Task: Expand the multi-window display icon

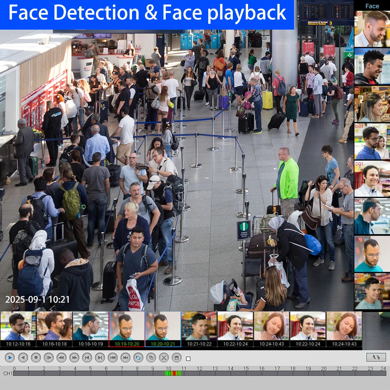Action: pyautogui.click(x=152, y=358)
